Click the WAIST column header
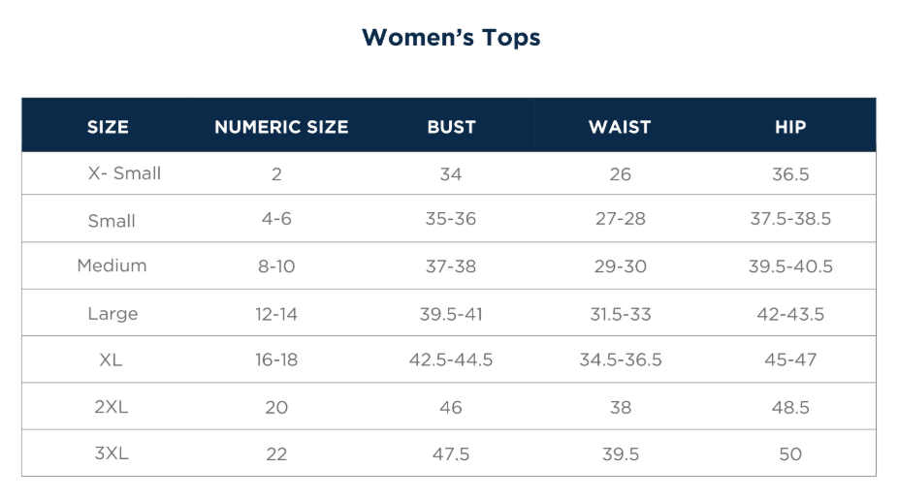The height and width of the screenshot is (500, 899). [x=620, y=127]
